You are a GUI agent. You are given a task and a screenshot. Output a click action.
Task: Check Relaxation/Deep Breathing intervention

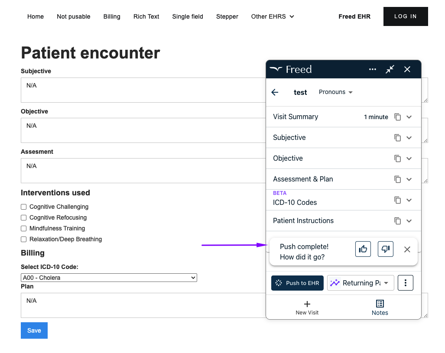click(x=23, y=239)
